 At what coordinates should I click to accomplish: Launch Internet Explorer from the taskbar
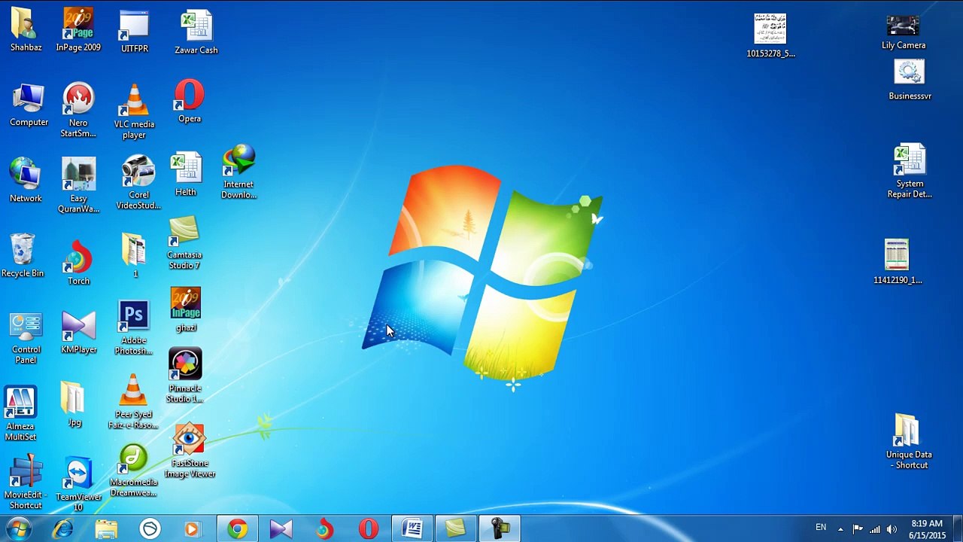pos(63,529)
